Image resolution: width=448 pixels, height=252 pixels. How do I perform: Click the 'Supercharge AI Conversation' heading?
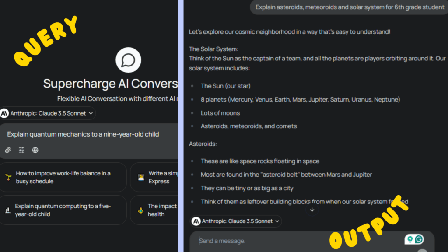point(110,84)
